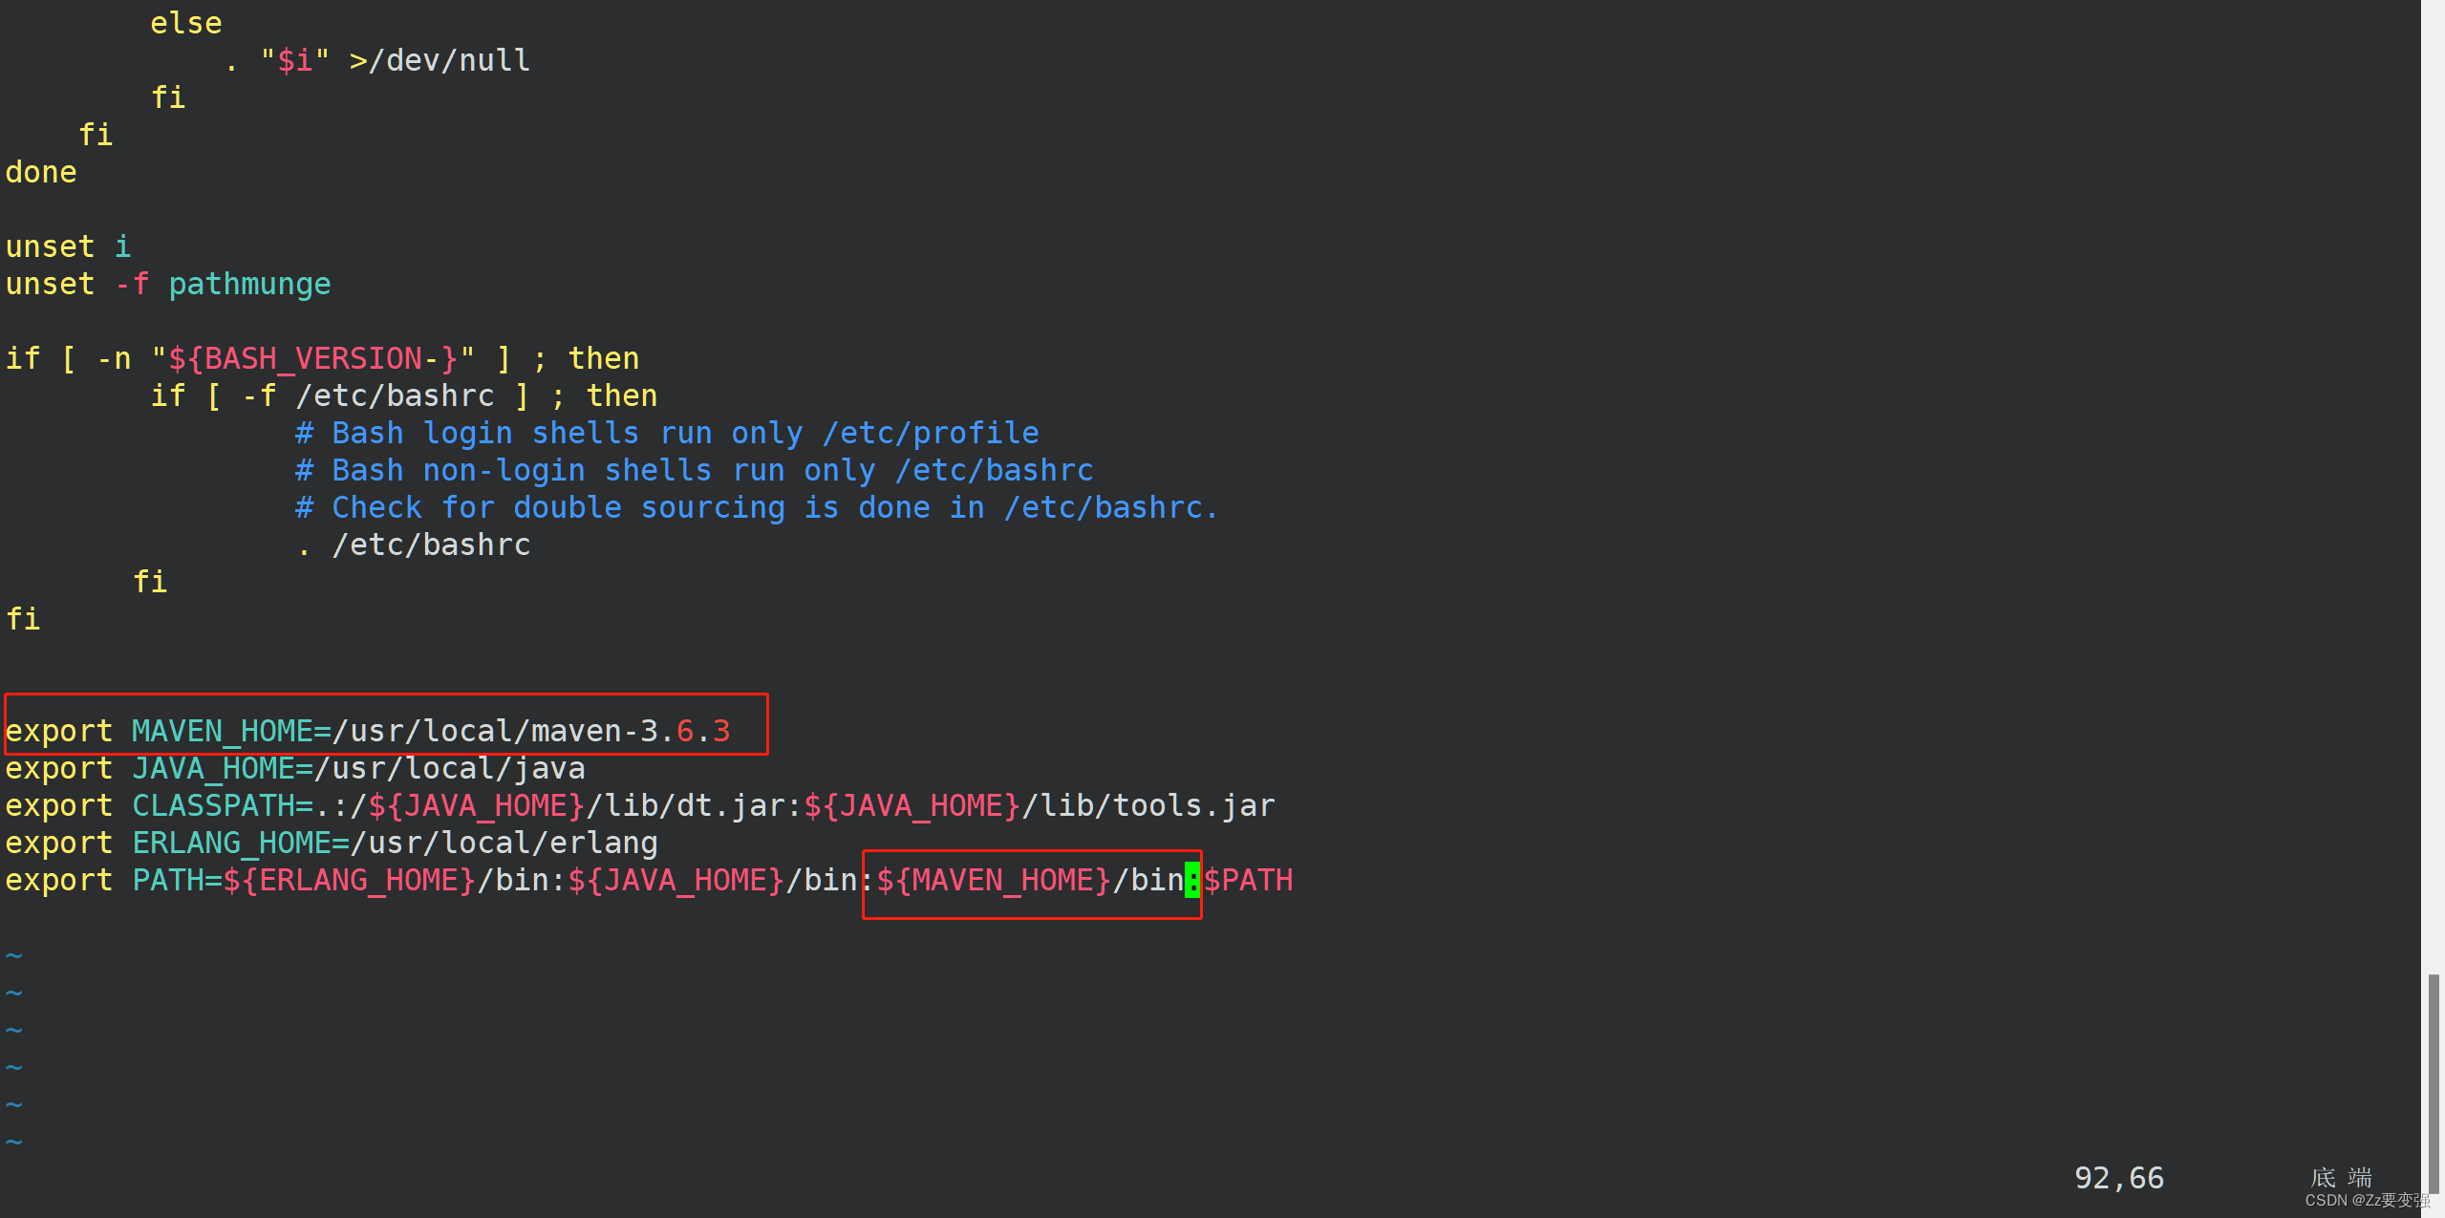The height and width of the screenshot is (1218, 2445).
Task: Click the 92,66 cursor position indicator
Action: click(2119, 1177)
